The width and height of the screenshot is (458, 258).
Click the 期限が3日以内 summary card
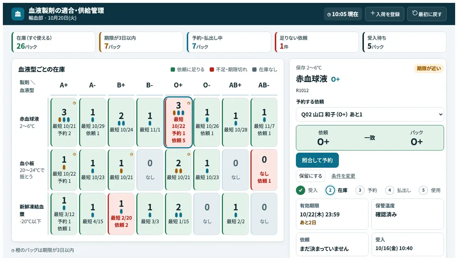coord(141,42)
